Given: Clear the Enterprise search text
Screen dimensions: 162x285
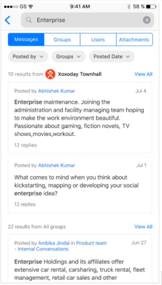Looking at the screenshot, I should (x=147, y=20).
